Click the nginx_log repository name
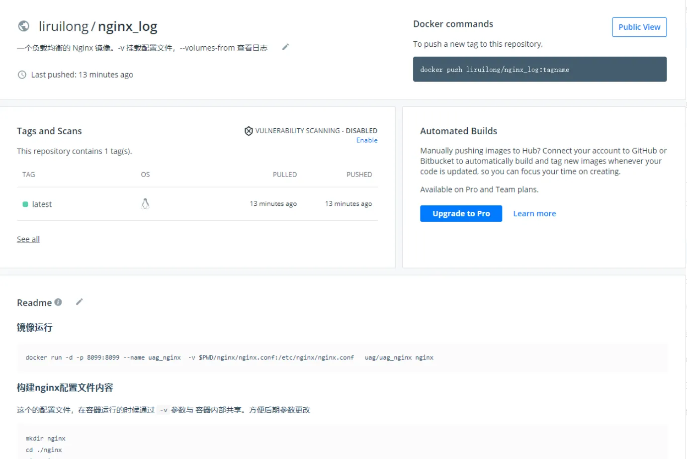Screen dimensions: 687x459 click(x=127, y=26)
